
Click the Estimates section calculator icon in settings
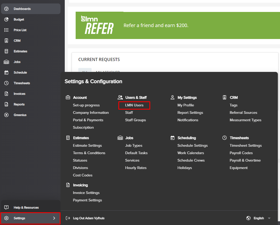tap(68, 138)
